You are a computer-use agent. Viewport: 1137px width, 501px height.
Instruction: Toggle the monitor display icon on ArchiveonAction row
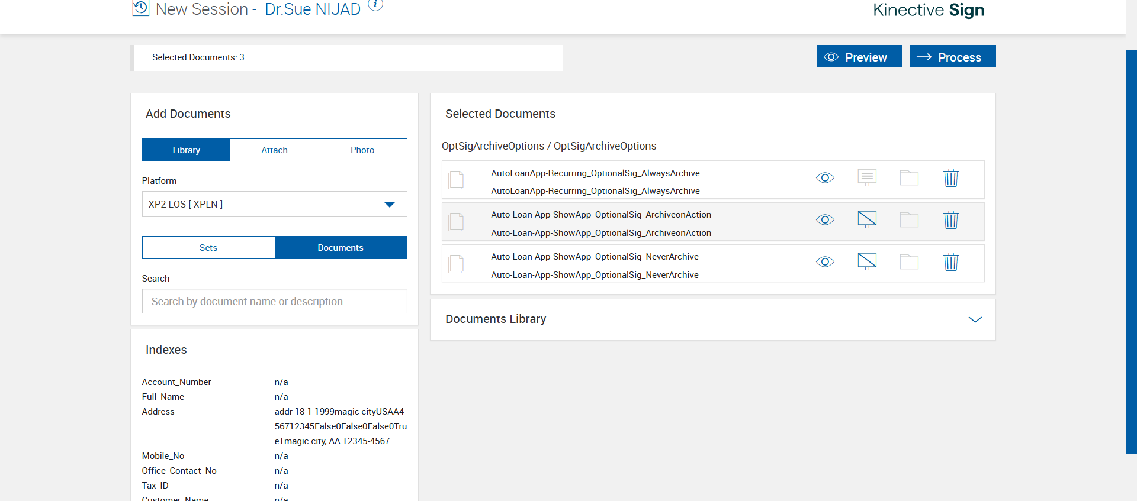click(867, 220)
